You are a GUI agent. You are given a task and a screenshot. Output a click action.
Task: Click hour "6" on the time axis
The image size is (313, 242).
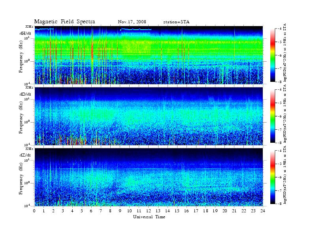(x=91, y=211)
